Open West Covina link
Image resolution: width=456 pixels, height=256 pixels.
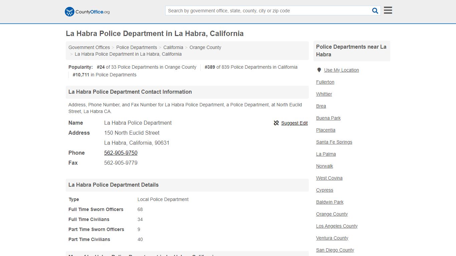pyautogui.click(x=329, y=178)
